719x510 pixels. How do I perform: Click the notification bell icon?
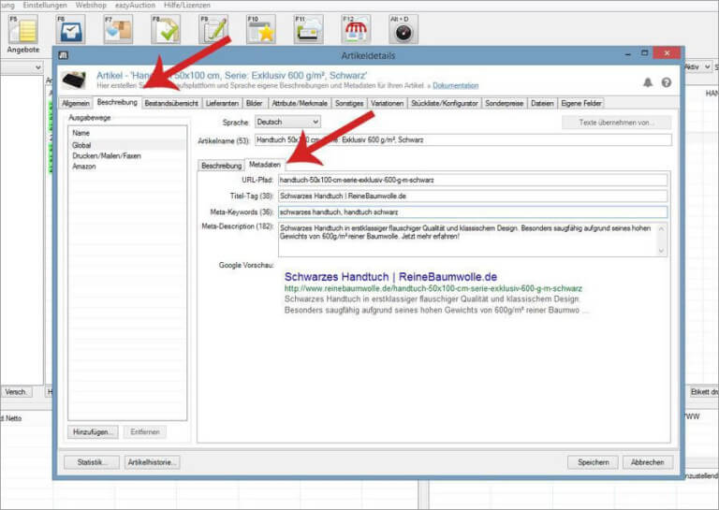click(x=648, y=82)
